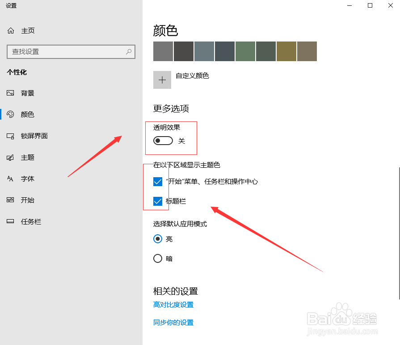400x345 pixels.
Task: Open 同步你的设置 link
Action: [x=174, y=322]
